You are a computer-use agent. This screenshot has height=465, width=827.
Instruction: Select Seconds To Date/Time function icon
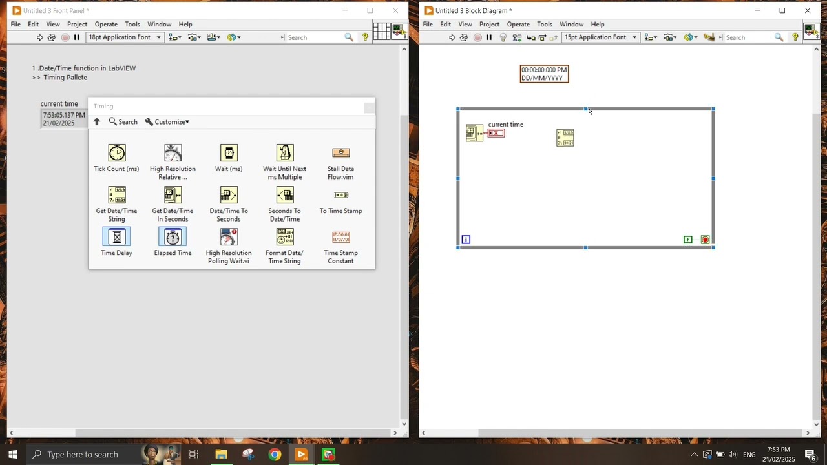285,195
